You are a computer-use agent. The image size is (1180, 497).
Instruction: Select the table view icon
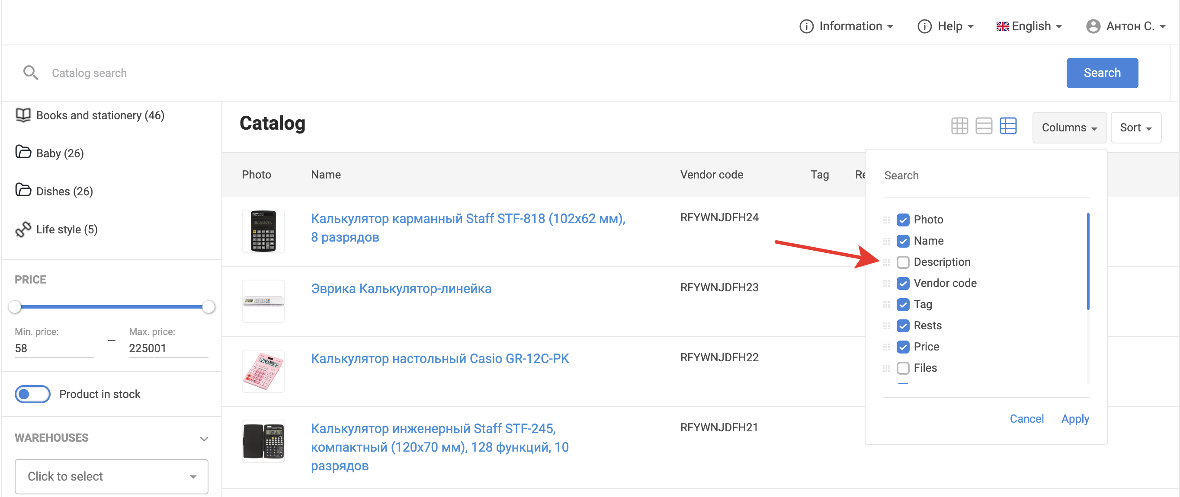click(x=1008, y=126)
